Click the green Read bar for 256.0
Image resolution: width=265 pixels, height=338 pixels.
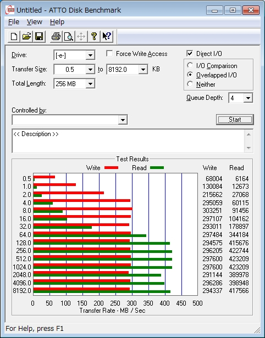click(x=103, y=251)
